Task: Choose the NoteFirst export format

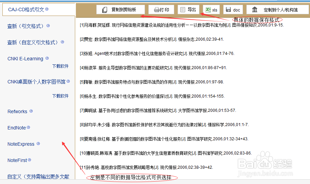Action: 17,160
